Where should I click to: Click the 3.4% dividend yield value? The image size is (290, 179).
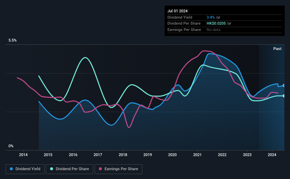211,17
